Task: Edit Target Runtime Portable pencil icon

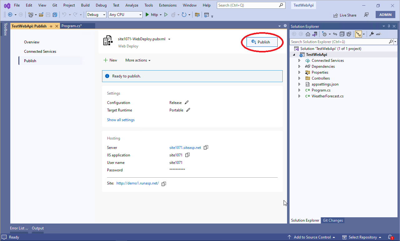Action: click(x=188, y=110)
